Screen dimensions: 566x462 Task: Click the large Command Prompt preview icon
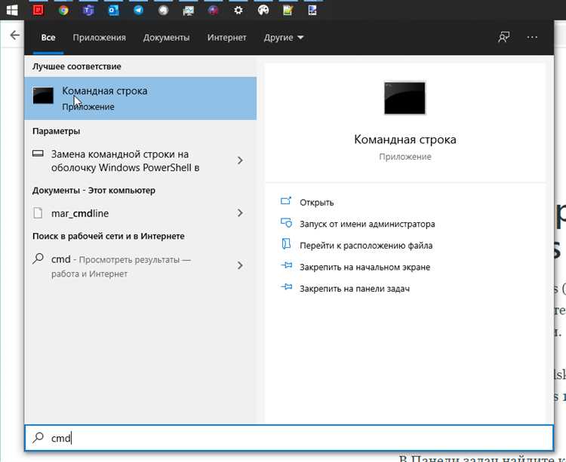tap(405, 99)
